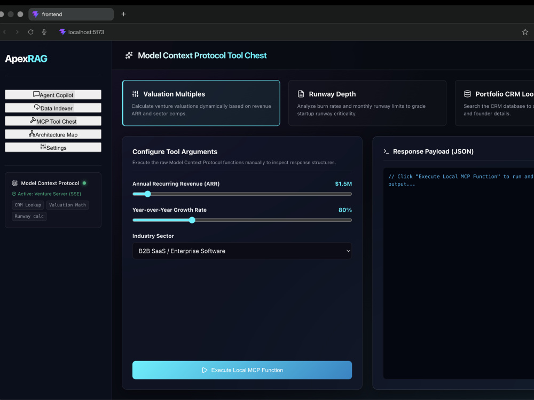Click the CRM Lookup tag
The image size is (534, 400).
[x=28, y=205]
